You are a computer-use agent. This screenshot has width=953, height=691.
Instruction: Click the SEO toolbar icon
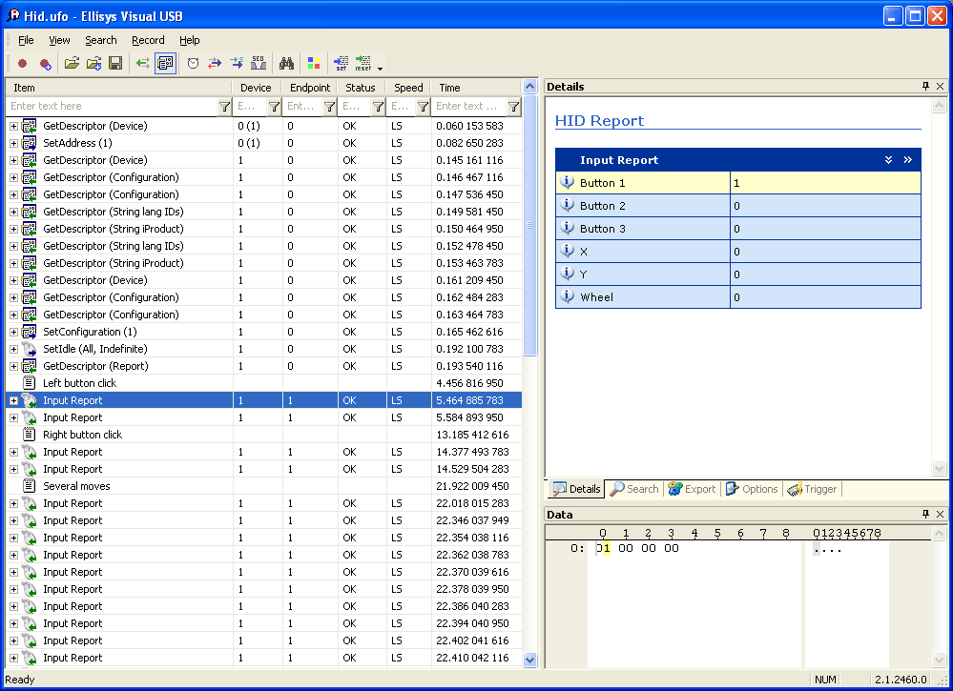(258, 64)
